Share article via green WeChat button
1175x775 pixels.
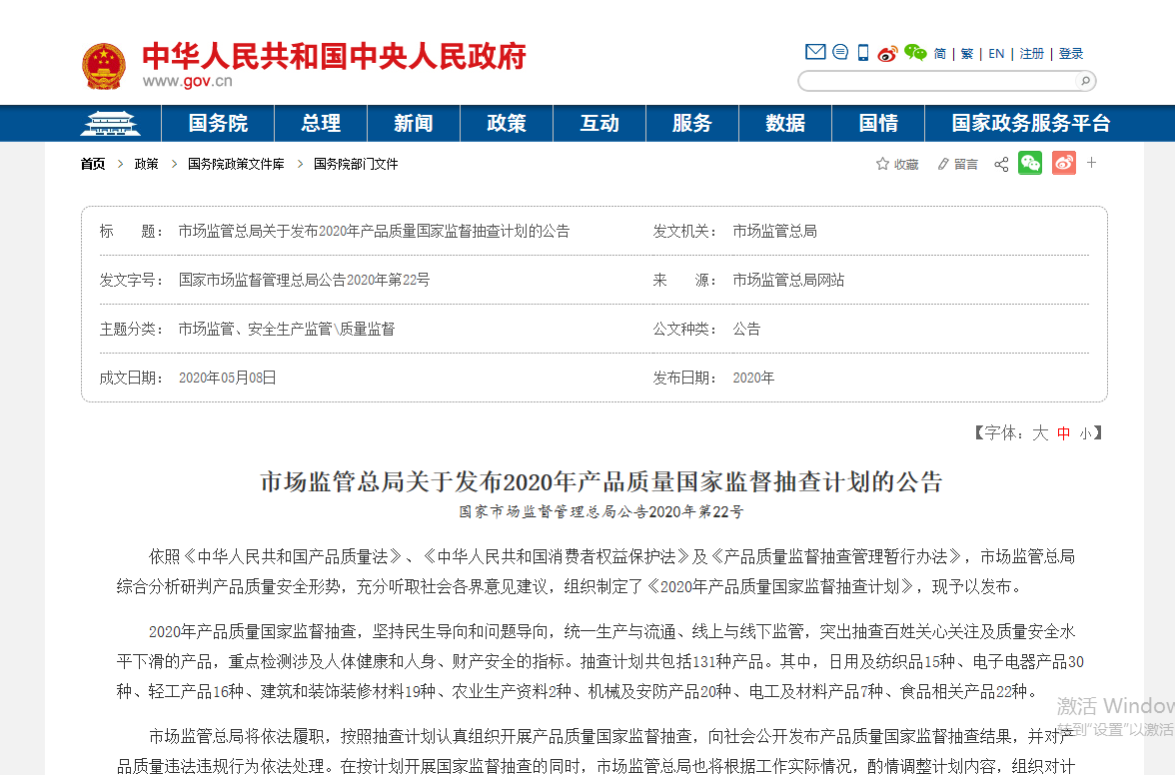coord(1030,163)
